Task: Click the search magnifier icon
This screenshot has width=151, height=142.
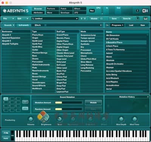Action: pyautogui.click(x=33, y=19)
